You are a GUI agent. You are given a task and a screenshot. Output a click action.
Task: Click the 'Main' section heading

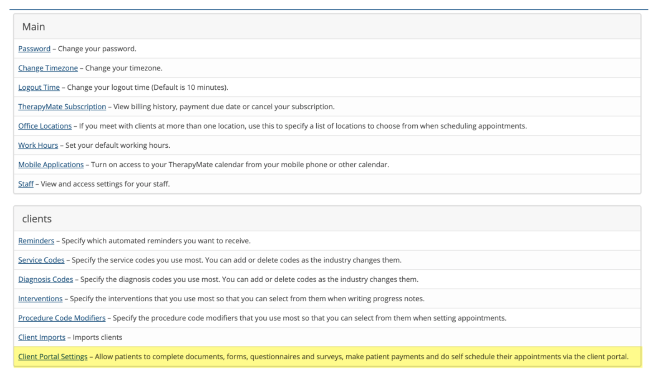click(x=33, y=27)
